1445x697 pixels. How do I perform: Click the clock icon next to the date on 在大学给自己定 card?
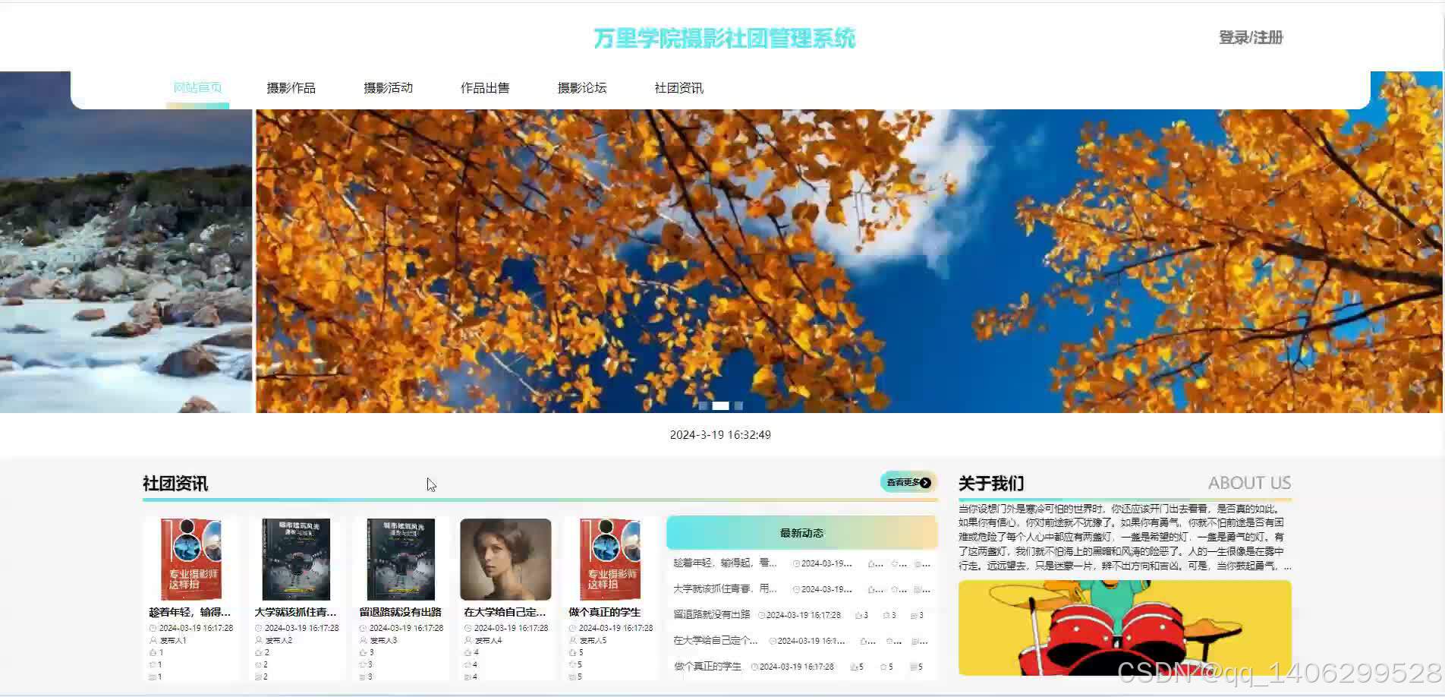pyautogui.click(x=467, y=628)
